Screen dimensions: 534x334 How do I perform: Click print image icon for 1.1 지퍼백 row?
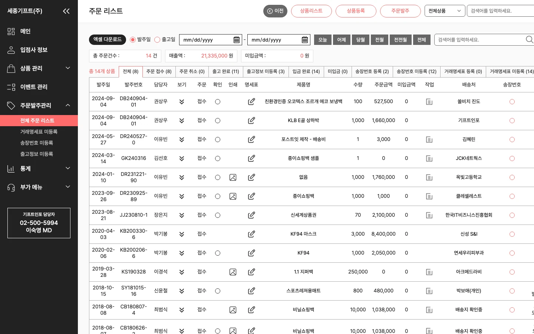(x=233, y=272)
